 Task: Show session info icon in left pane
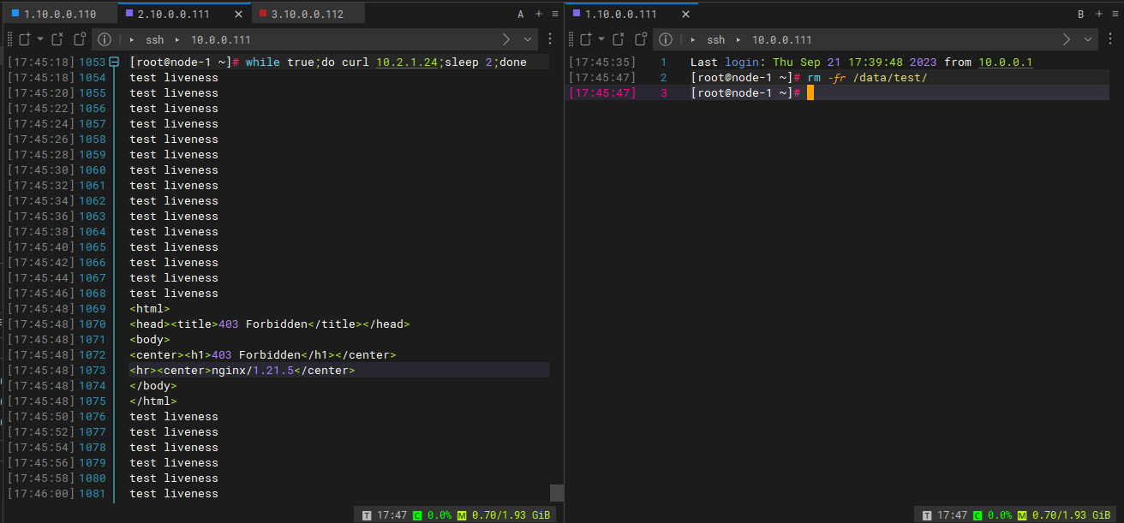[x=105, y=39]
